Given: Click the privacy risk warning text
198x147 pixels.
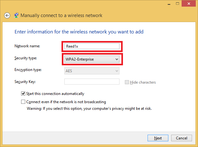Looking at the screenshot, I should pyautogui.click(x=89, y=108).
